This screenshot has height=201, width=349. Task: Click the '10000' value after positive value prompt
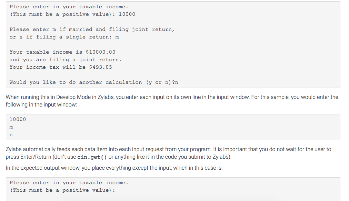(x=127, y=14)
